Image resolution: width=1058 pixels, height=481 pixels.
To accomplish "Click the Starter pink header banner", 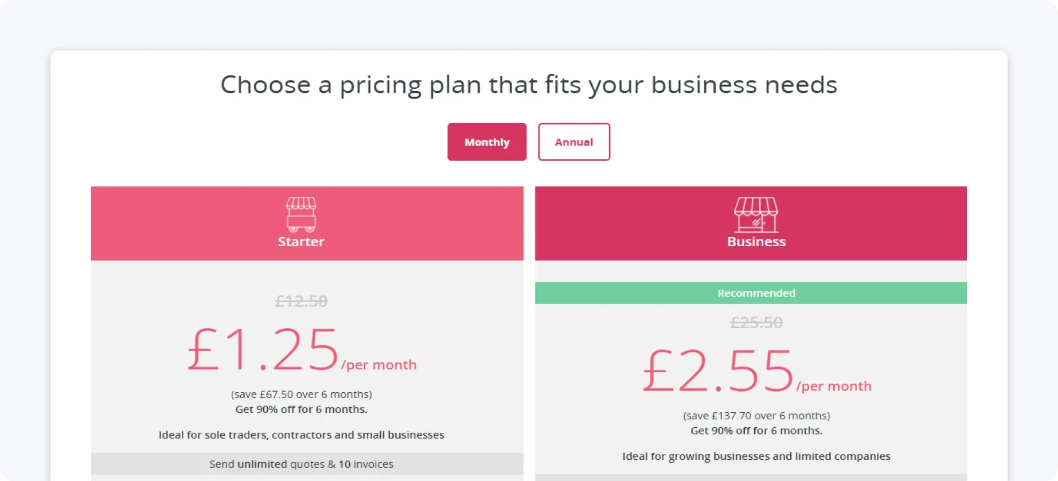I will [x=172, y=223].
